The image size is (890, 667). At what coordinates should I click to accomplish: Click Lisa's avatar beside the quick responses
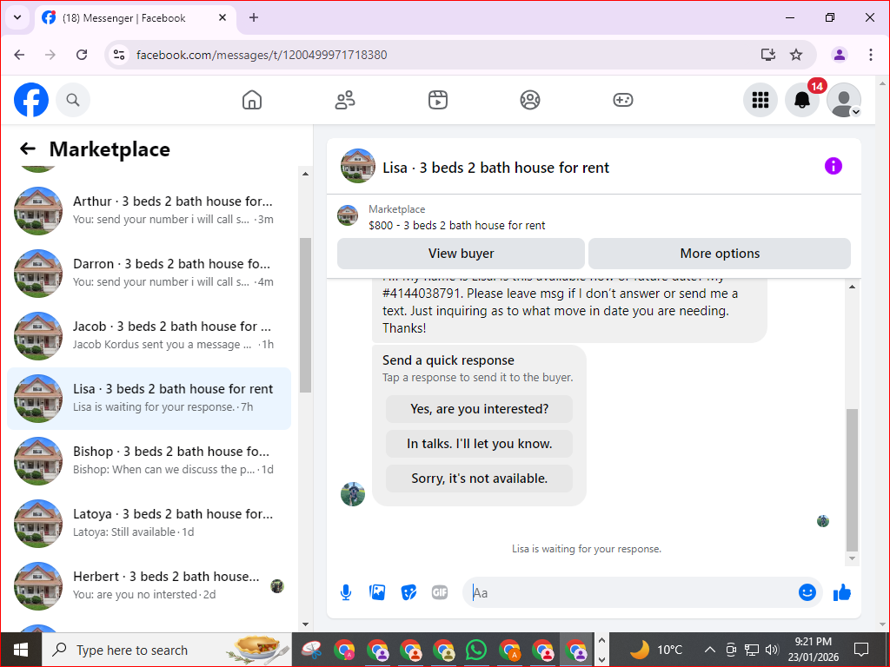pos(353,494)
